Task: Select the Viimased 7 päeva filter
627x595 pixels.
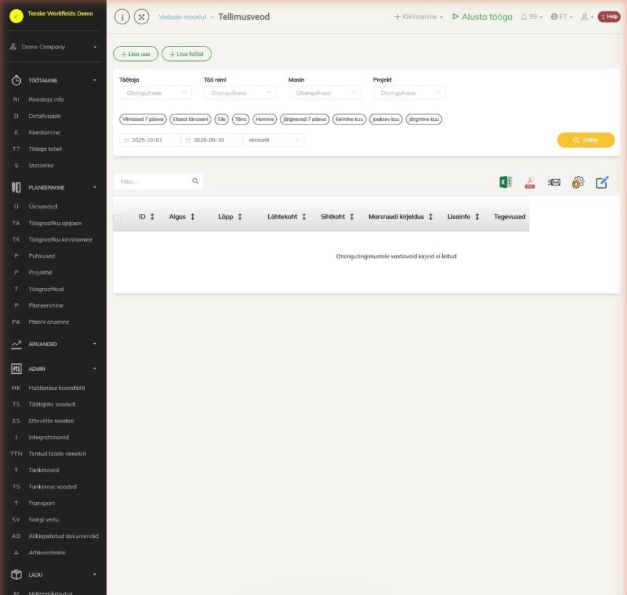Action: [x=143, y=119]
